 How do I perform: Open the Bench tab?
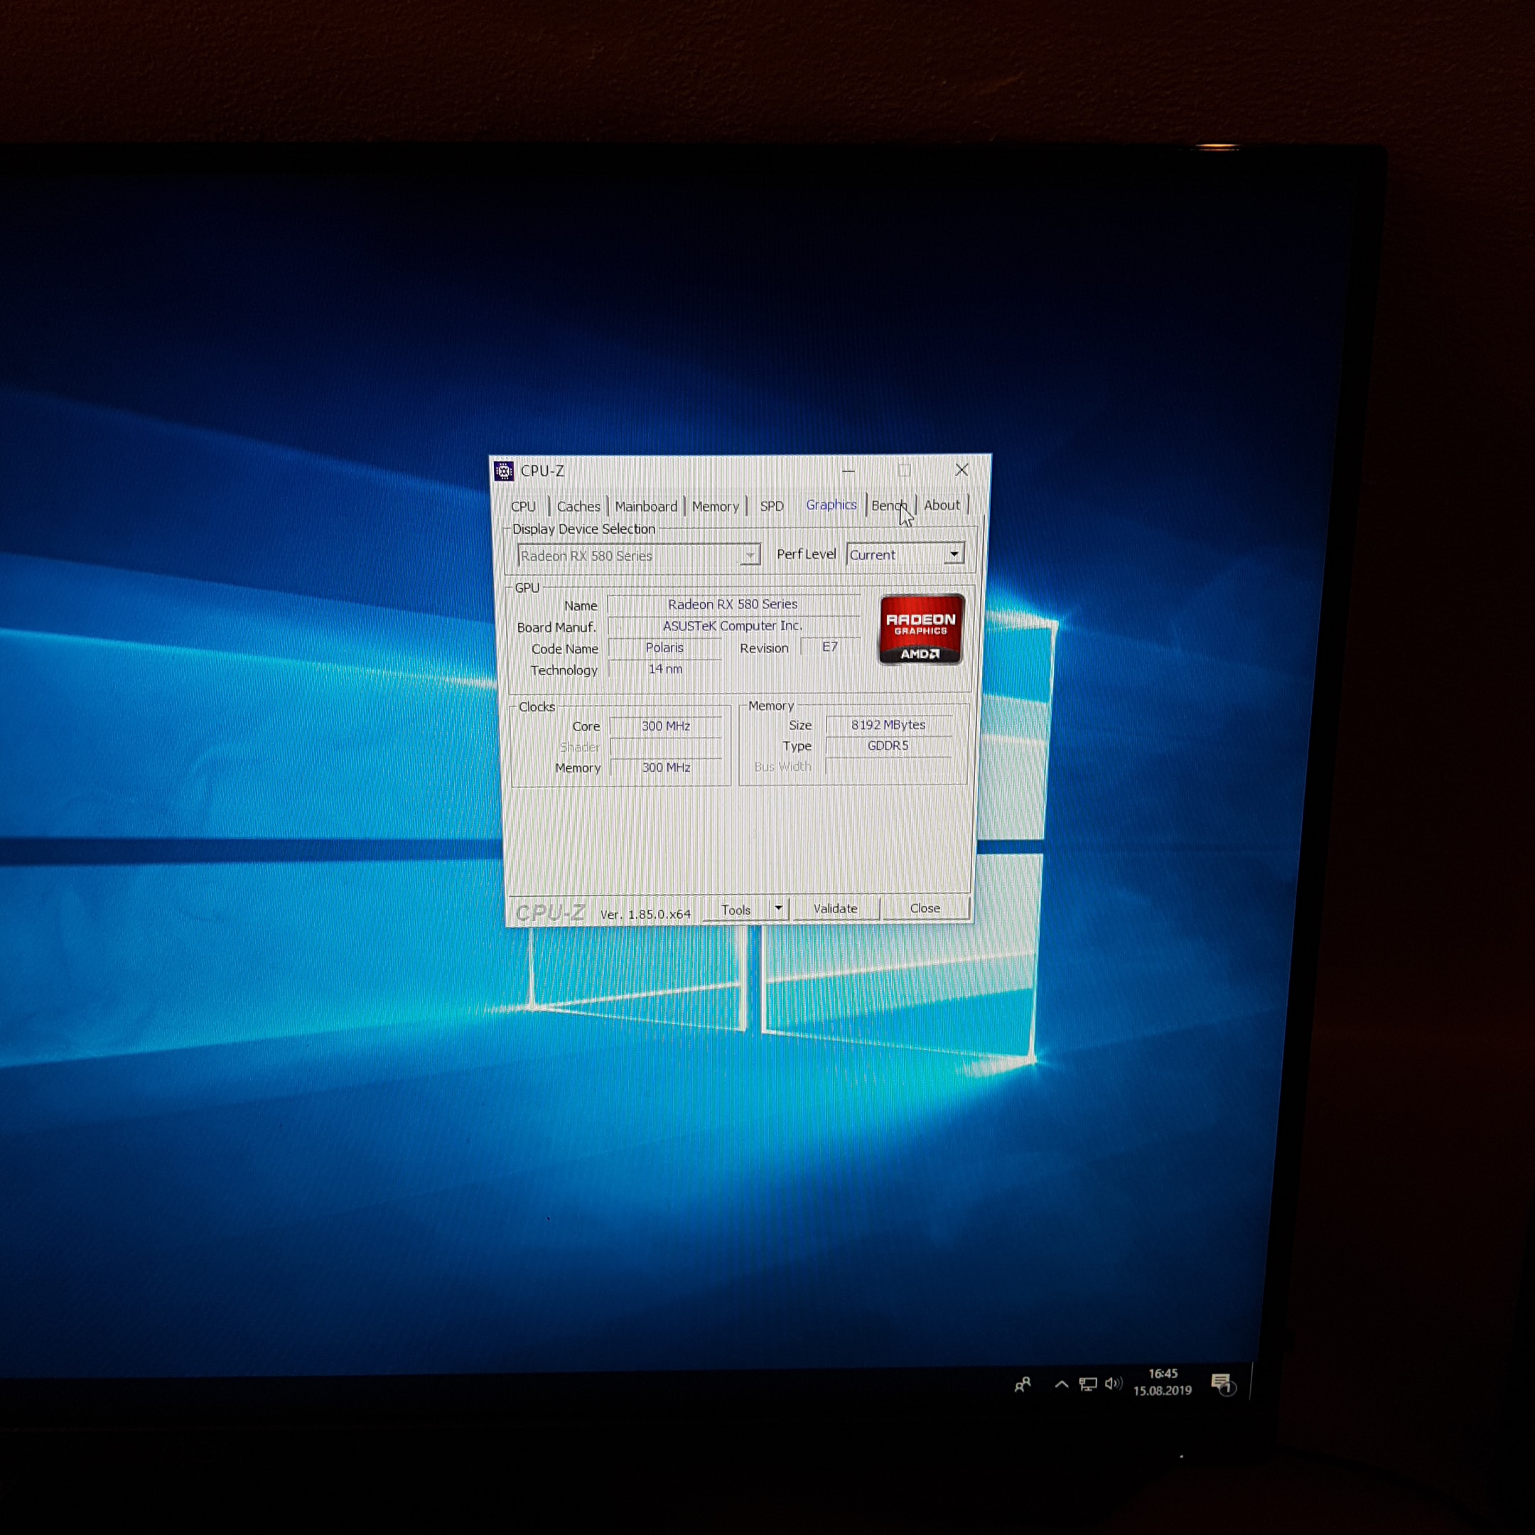tap(888, 505)
